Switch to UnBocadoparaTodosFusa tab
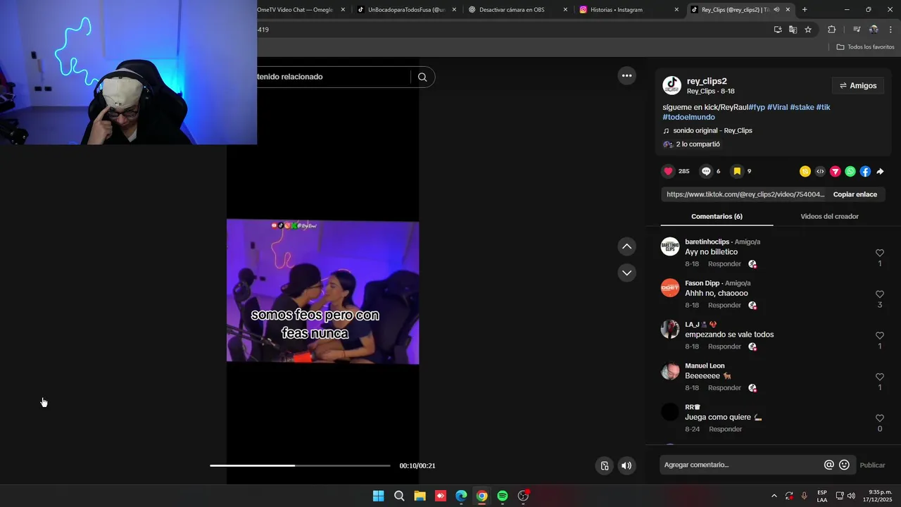Viewport: 901px width, 507px height. (406, 10)
